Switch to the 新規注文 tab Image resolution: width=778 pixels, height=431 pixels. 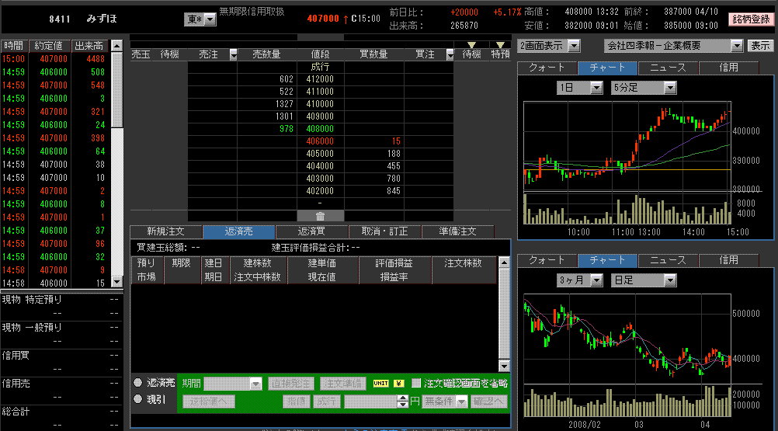(x=166, y=231)
